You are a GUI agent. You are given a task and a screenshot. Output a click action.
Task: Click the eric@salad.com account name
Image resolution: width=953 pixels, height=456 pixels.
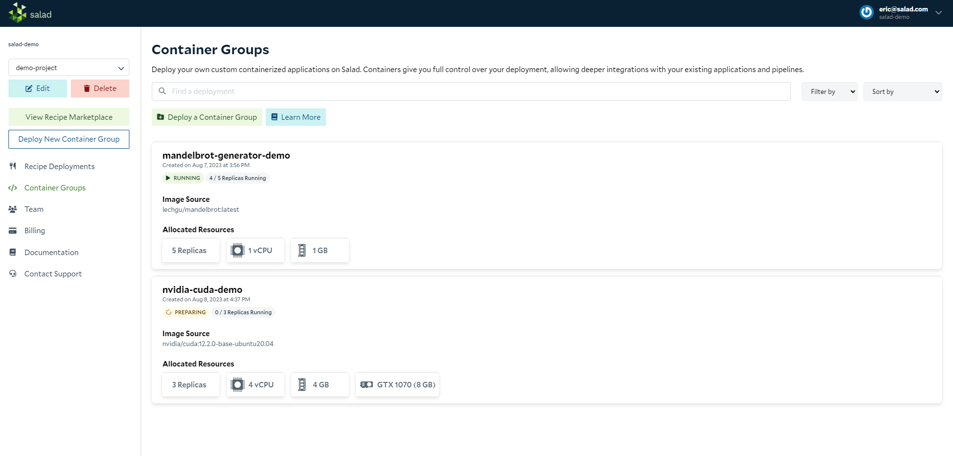point(903,9)
